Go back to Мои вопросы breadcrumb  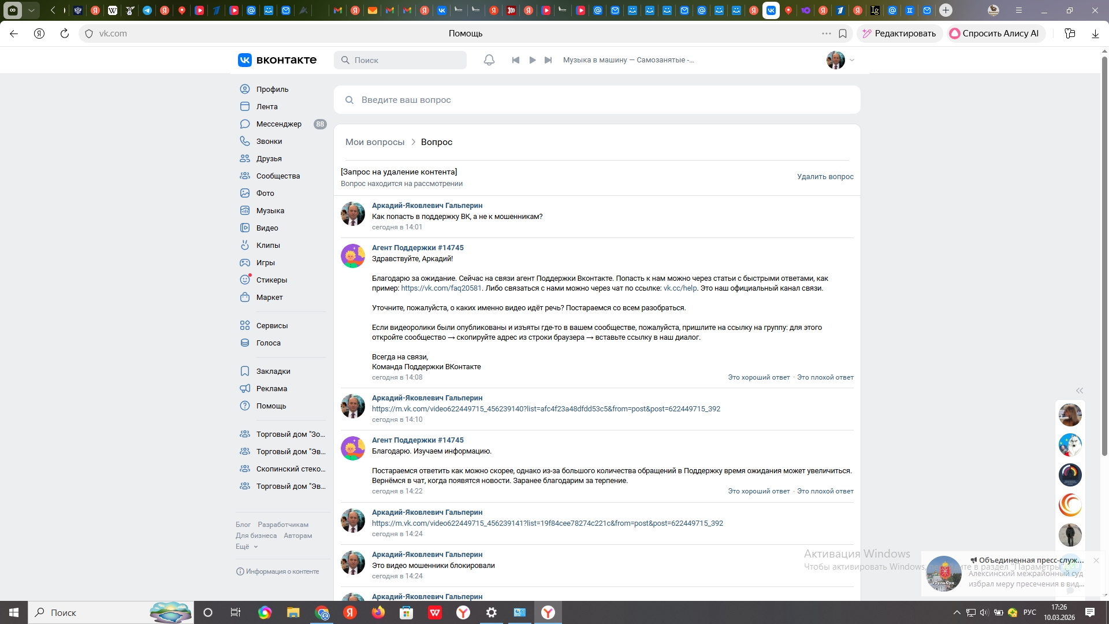tap(375, 142)
